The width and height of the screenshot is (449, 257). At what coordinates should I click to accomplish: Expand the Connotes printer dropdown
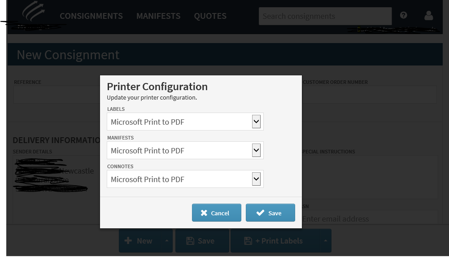point(256,179)
